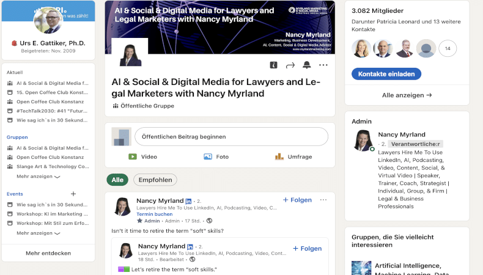
Task: Open first member avatar, blonde woman
Action: tap(361, 48)
